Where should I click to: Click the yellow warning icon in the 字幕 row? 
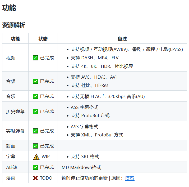point(36,157)
